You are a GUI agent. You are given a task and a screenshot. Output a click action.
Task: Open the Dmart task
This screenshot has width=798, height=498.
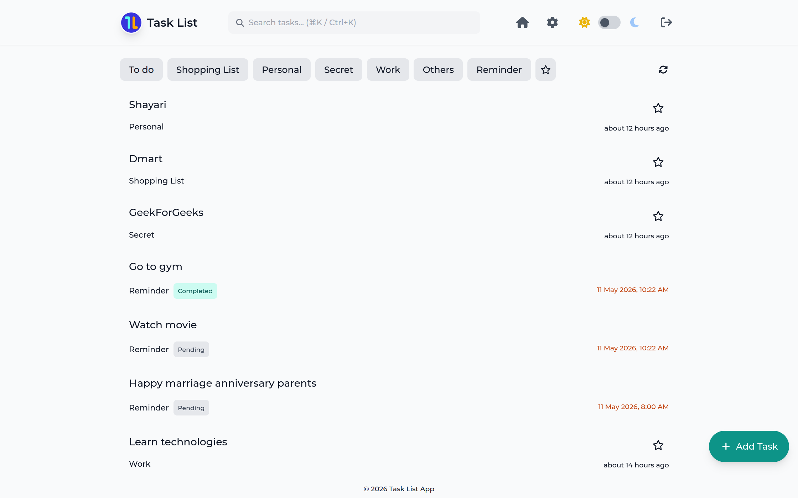tap(146, 159)
